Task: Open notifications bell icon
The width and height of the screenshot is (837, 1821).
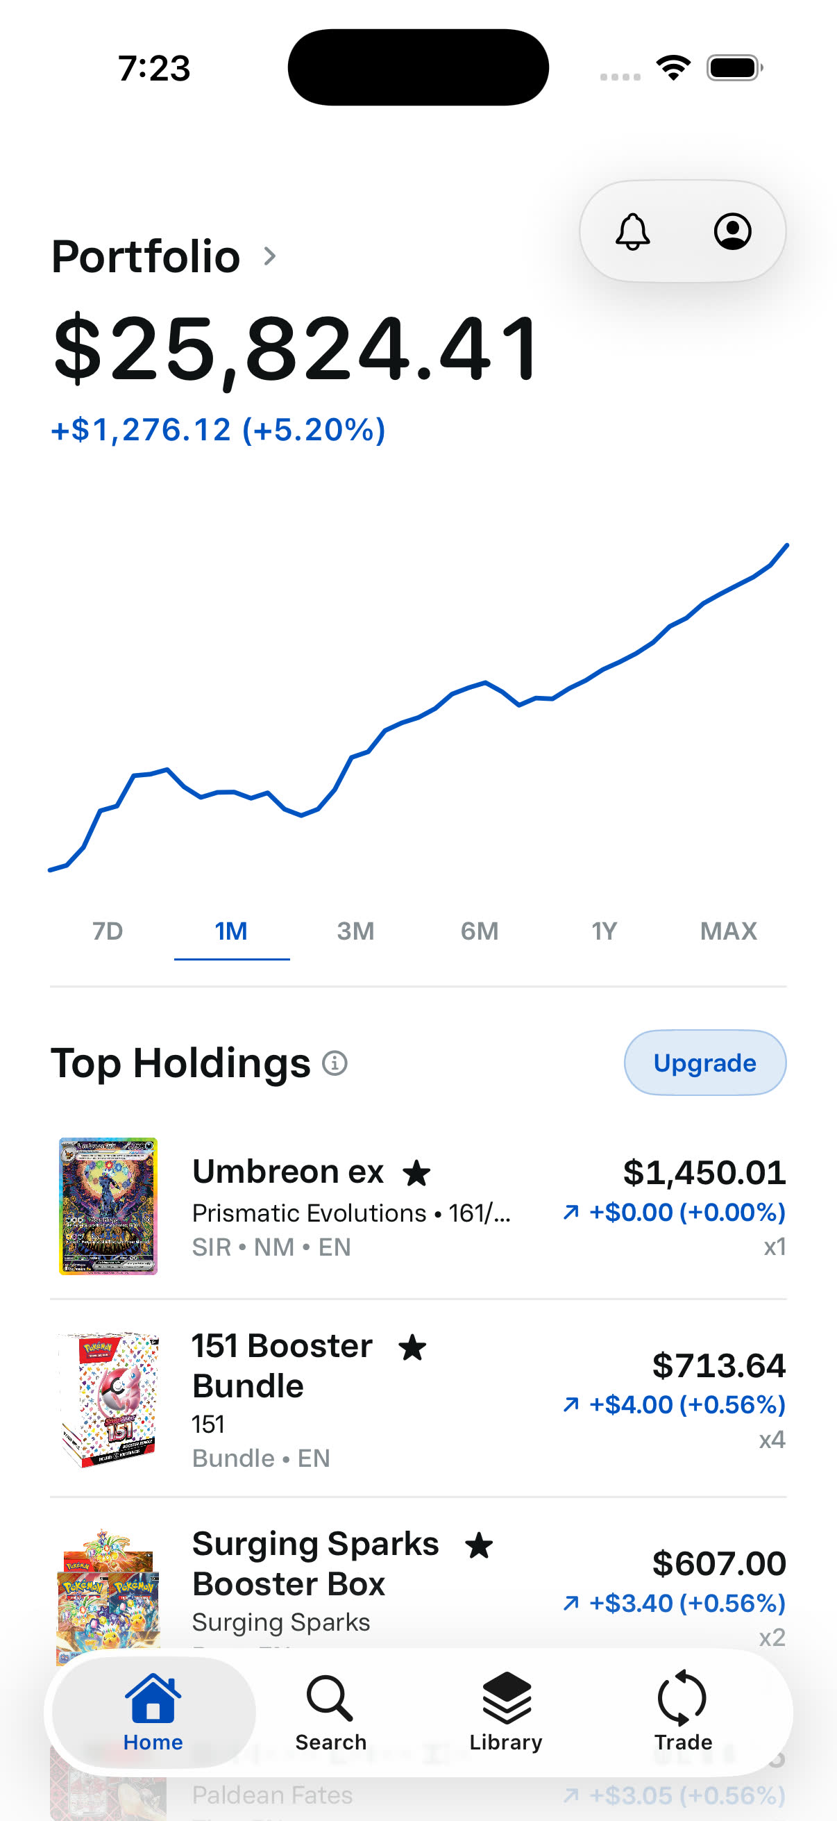Action: pos(632,232)
